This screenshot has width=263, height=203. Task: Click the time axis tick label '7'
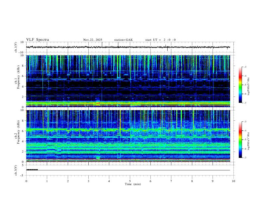[171, 181]
